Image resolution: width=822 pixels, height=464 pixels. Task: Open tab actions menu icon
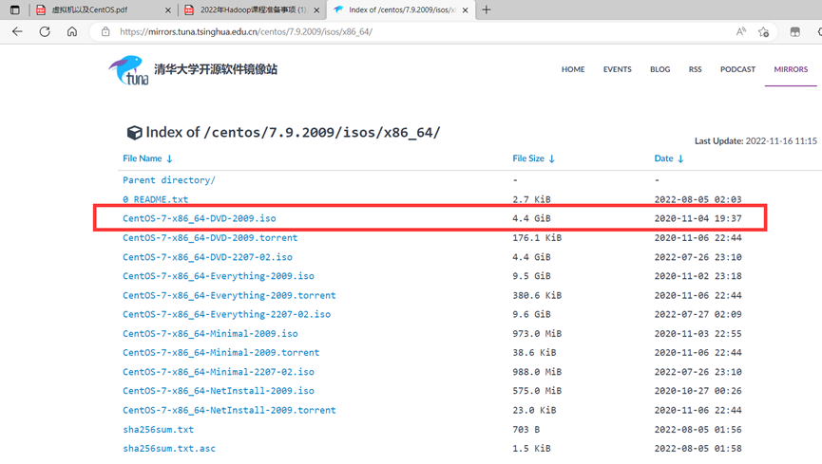tap(14, 9)
